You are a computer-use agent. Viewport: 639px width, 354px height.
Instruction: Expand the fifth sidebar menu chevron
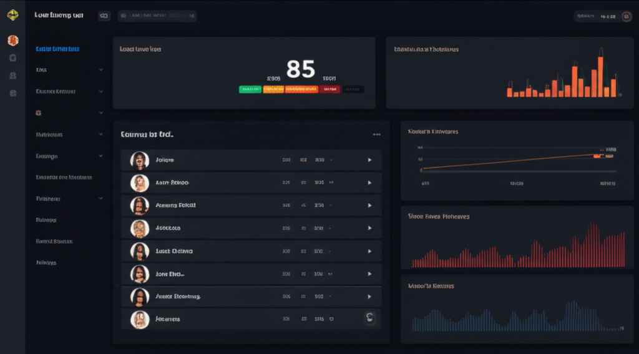coord(100,156)
